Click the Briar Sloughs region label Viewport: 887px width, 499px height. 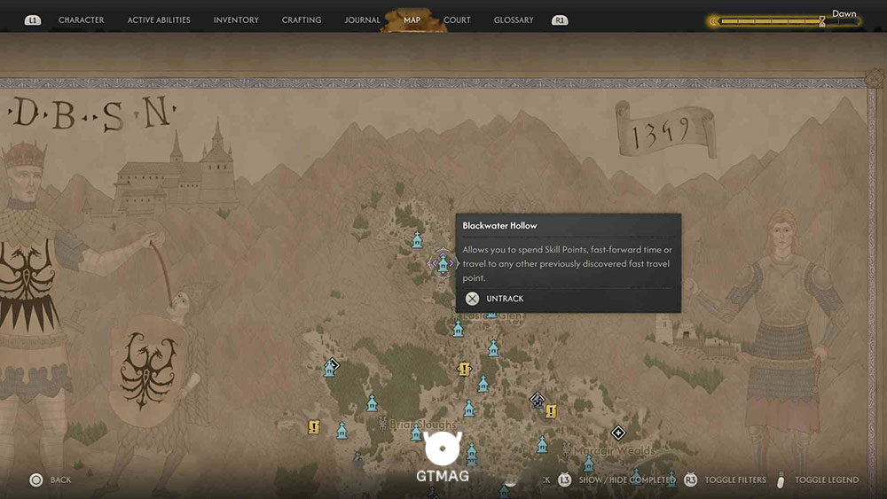point(423,425)
